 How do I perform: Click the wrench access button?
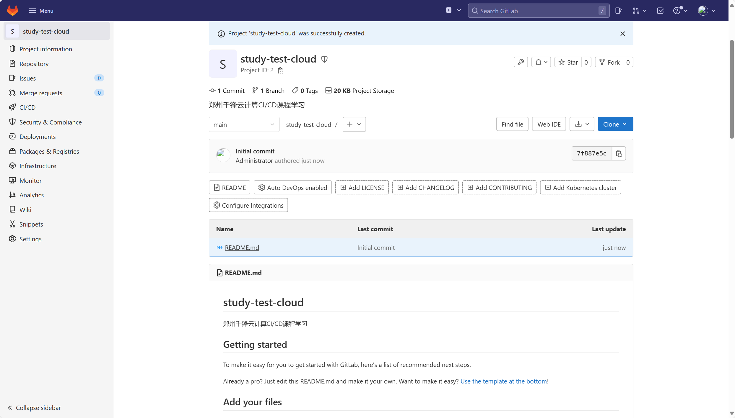[521, 62]
